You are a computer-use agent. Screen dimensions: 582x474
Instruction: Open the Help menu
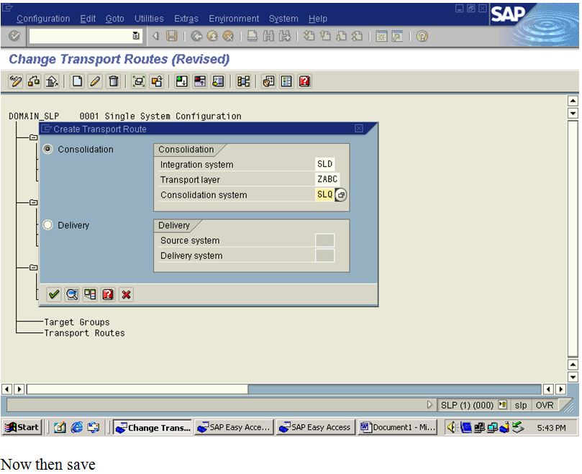tap(318, 19)
